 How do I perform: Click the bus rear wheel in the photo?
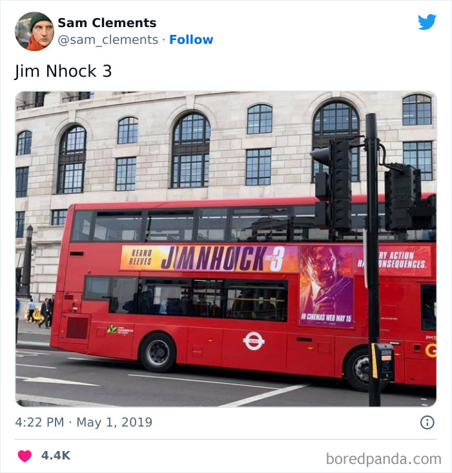pos(158,352)
